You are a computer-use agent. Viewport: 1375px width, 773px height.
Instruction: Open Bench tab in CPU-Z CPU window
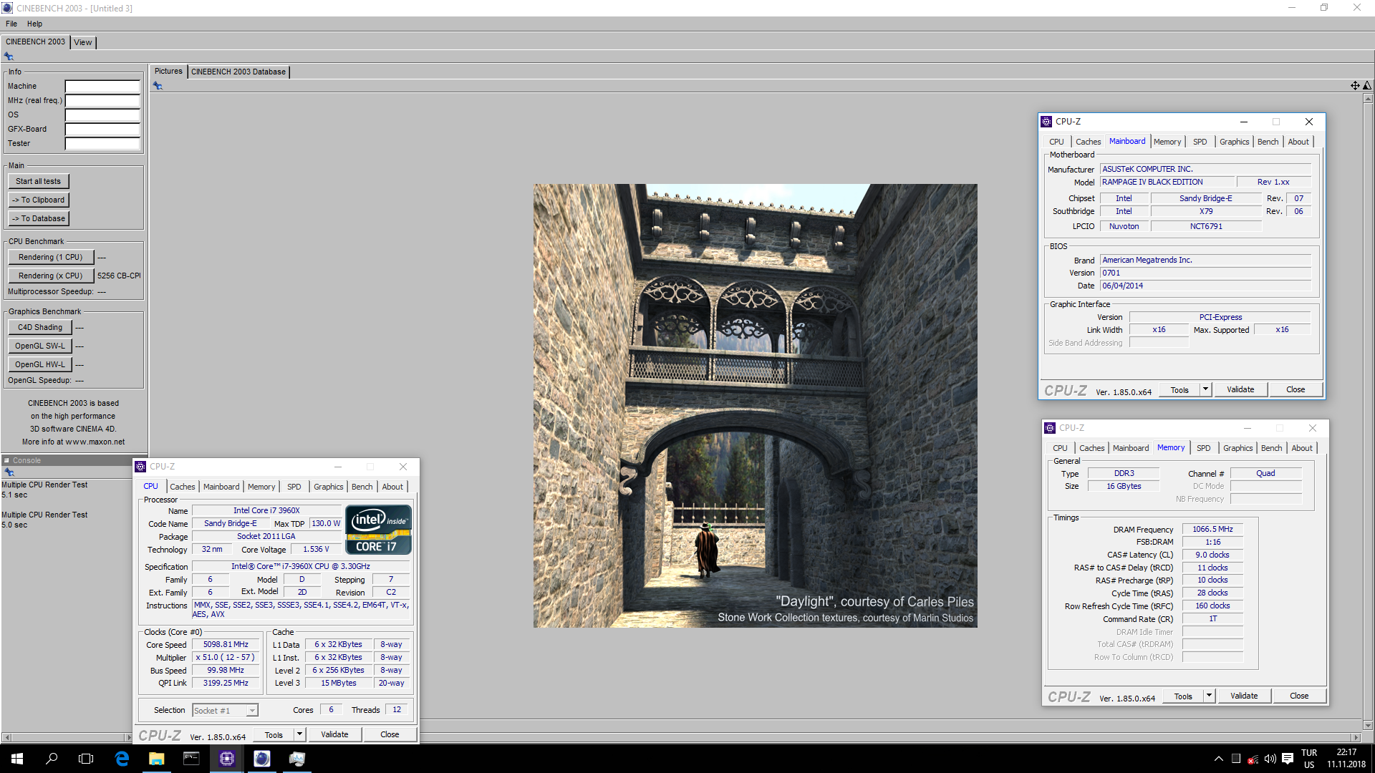(362, 487)
